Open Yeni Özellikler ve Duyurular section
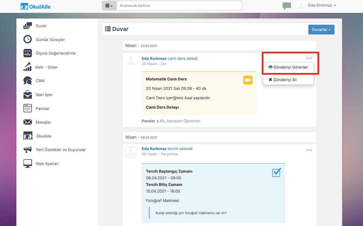This screenshot has width=363, height=226. [61, 150]
